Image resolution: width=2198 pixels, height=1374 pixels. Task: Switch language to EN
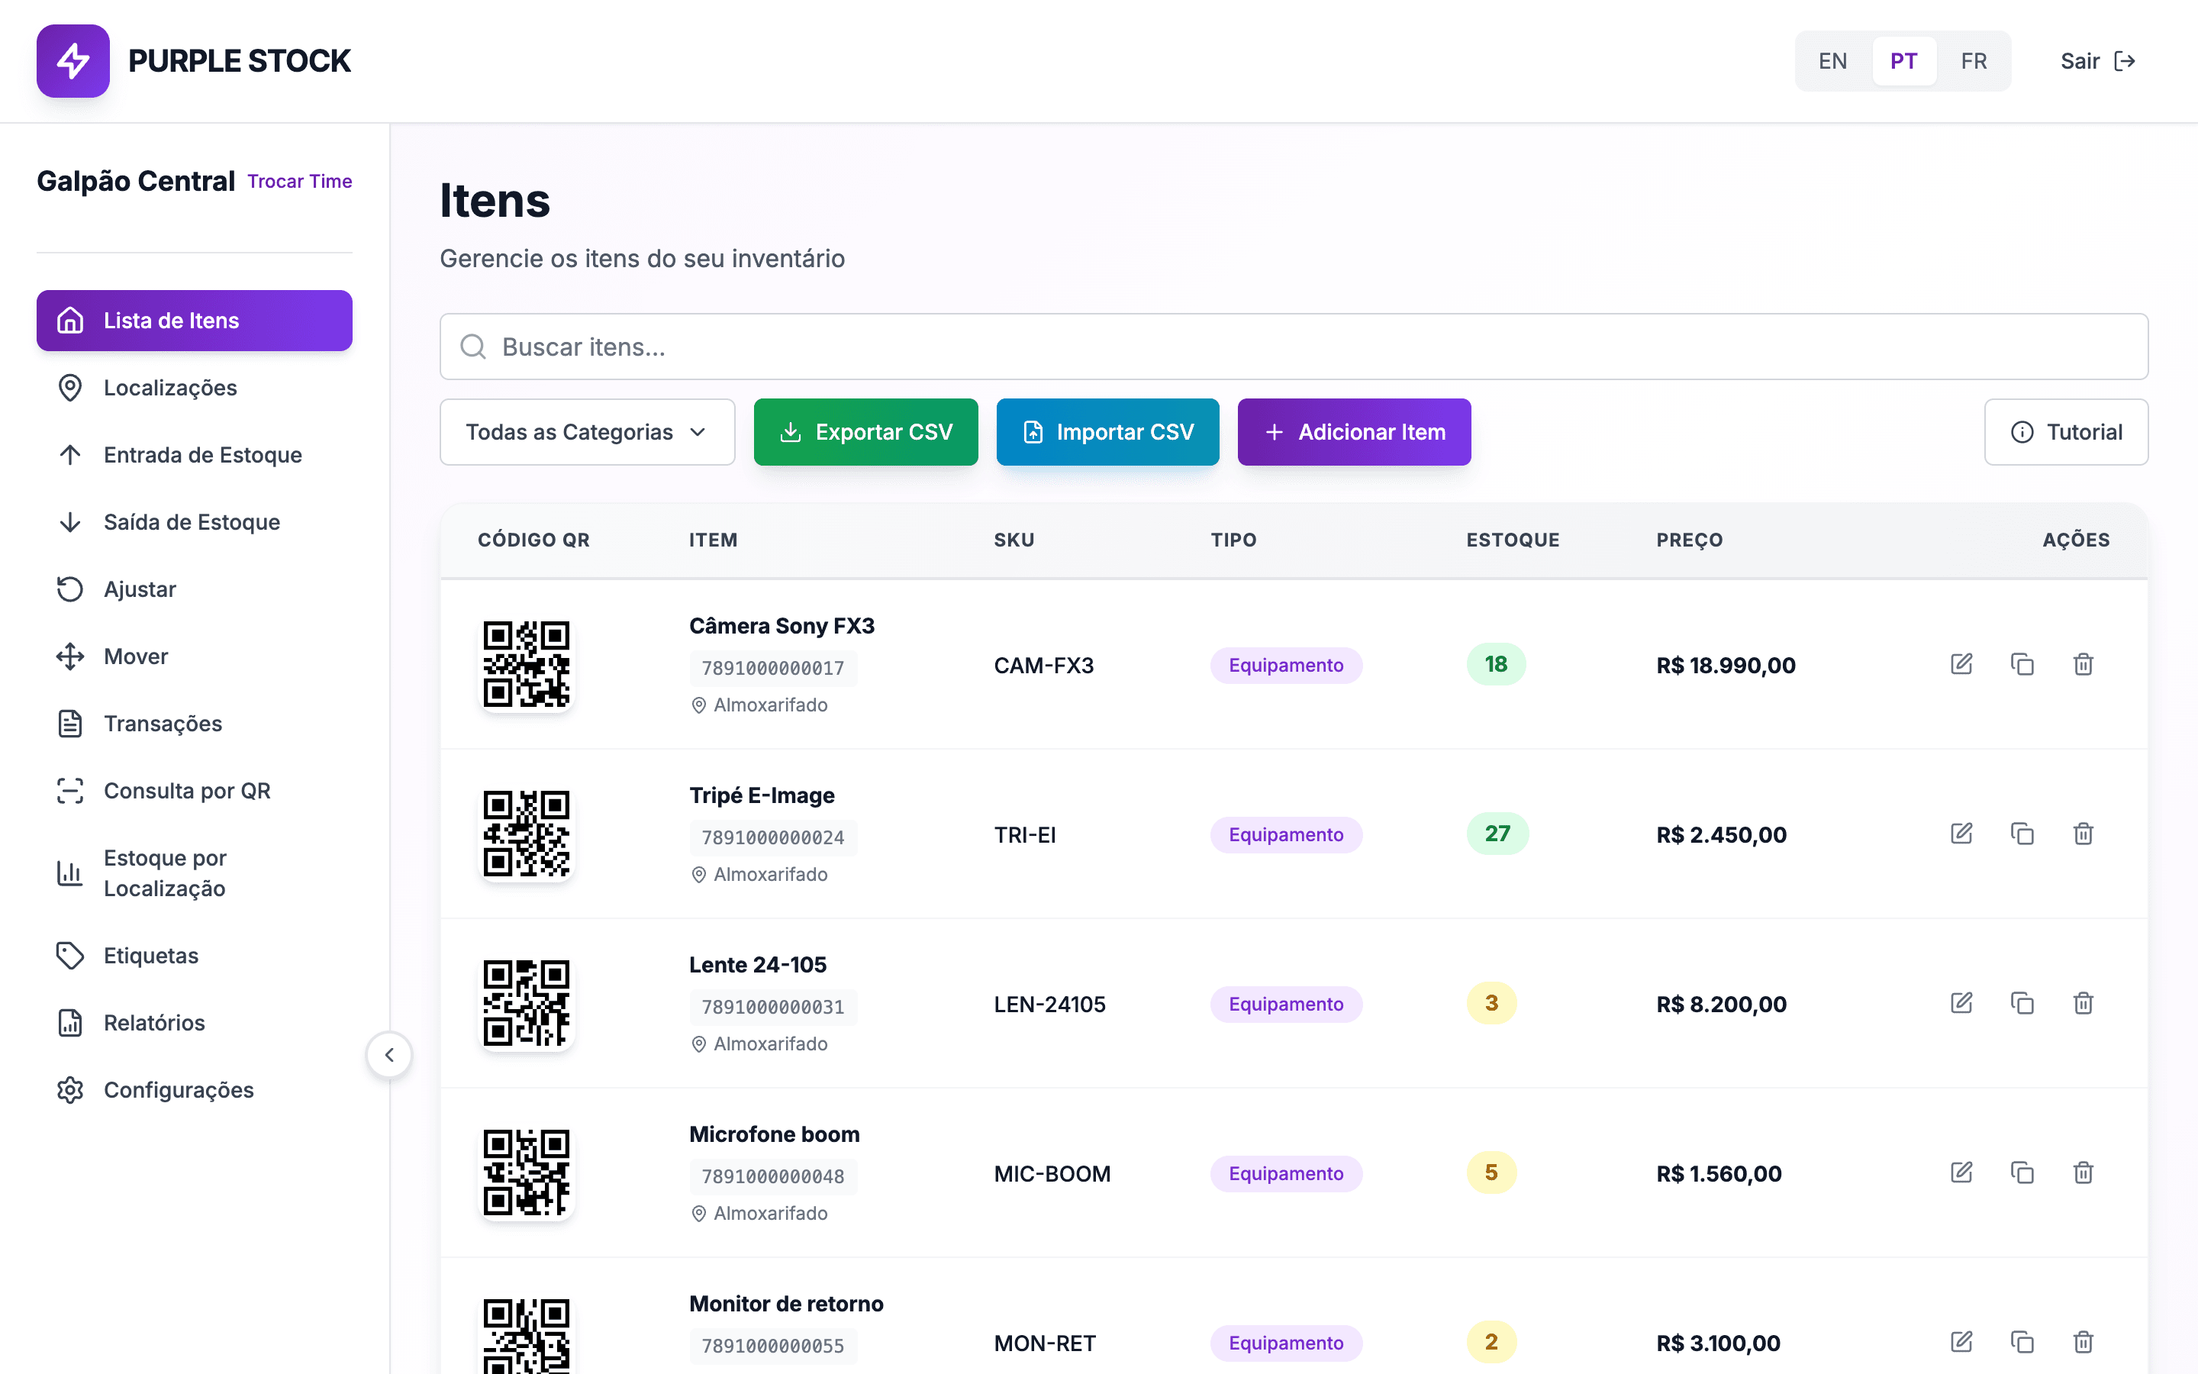(x=1832, y=61)
